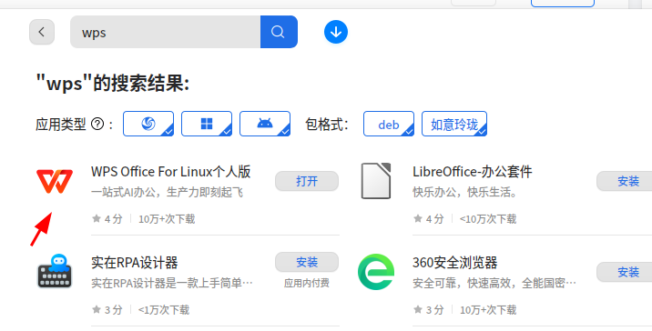This screenshot has height=331, width=652.
Task: Toggle the Windows app type filter
Action: (207, 124)
